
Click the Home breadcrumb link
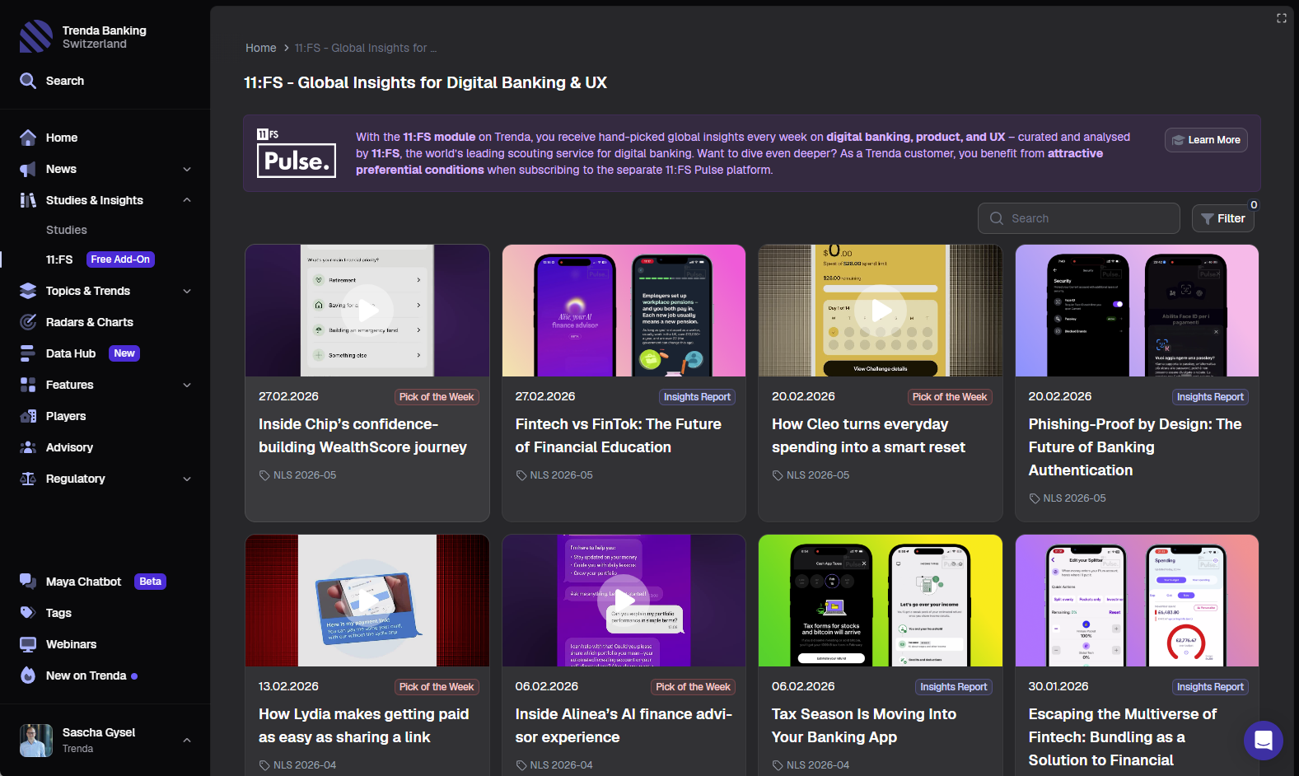pos(260,48)
